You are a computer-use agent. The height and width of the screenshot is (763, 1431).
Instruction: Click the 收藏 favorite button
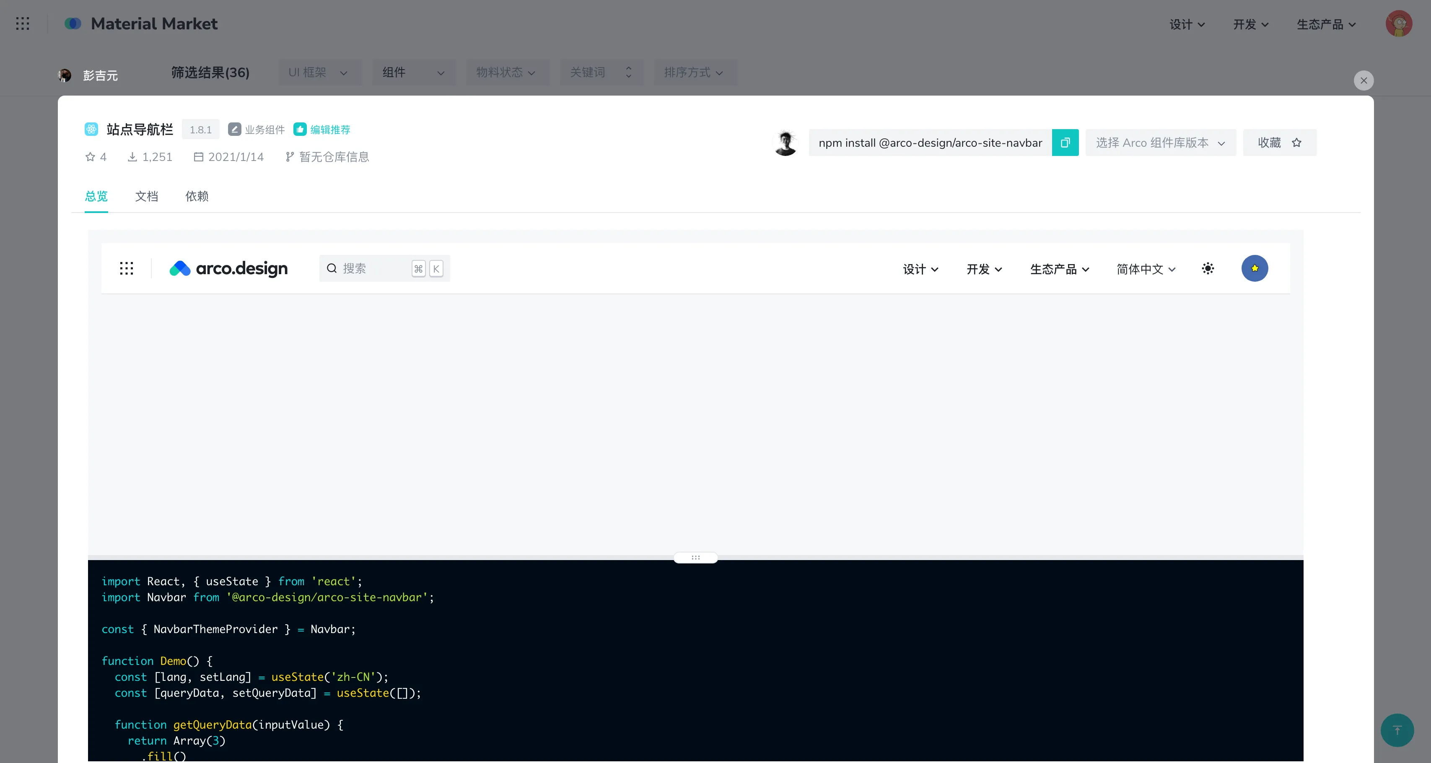point(1279,143)
